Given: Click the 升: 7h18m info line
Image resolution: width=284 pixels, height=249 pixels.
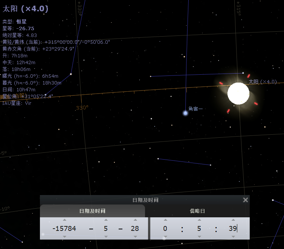Looking at the screenshot, I should click(x=15, y=56).
